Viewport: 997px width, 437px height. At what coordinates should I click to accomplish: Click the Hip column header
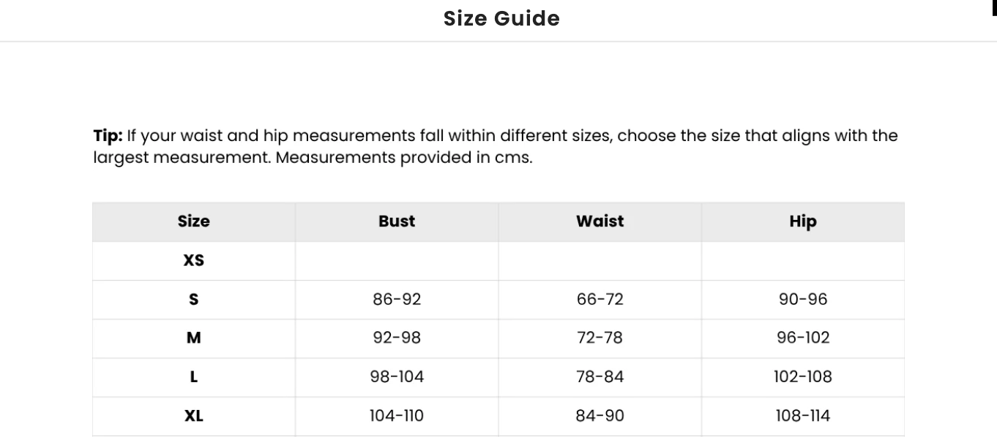(802, 221)
